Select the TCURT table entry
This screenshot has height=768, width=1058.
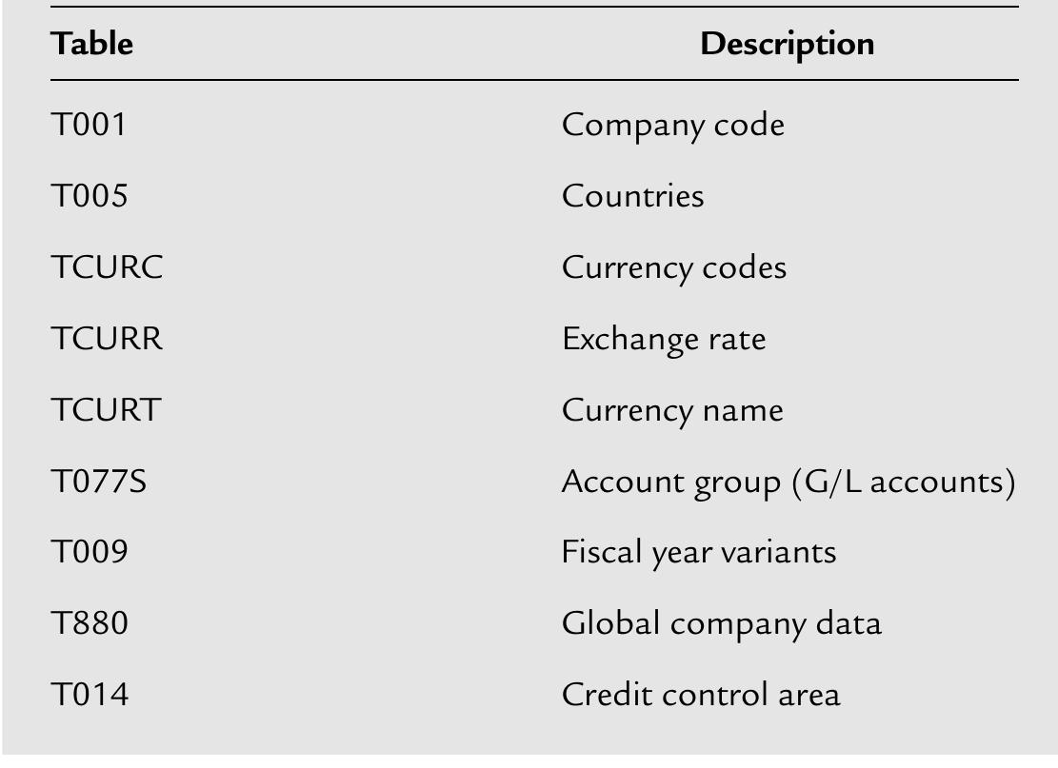pos(106,410)
